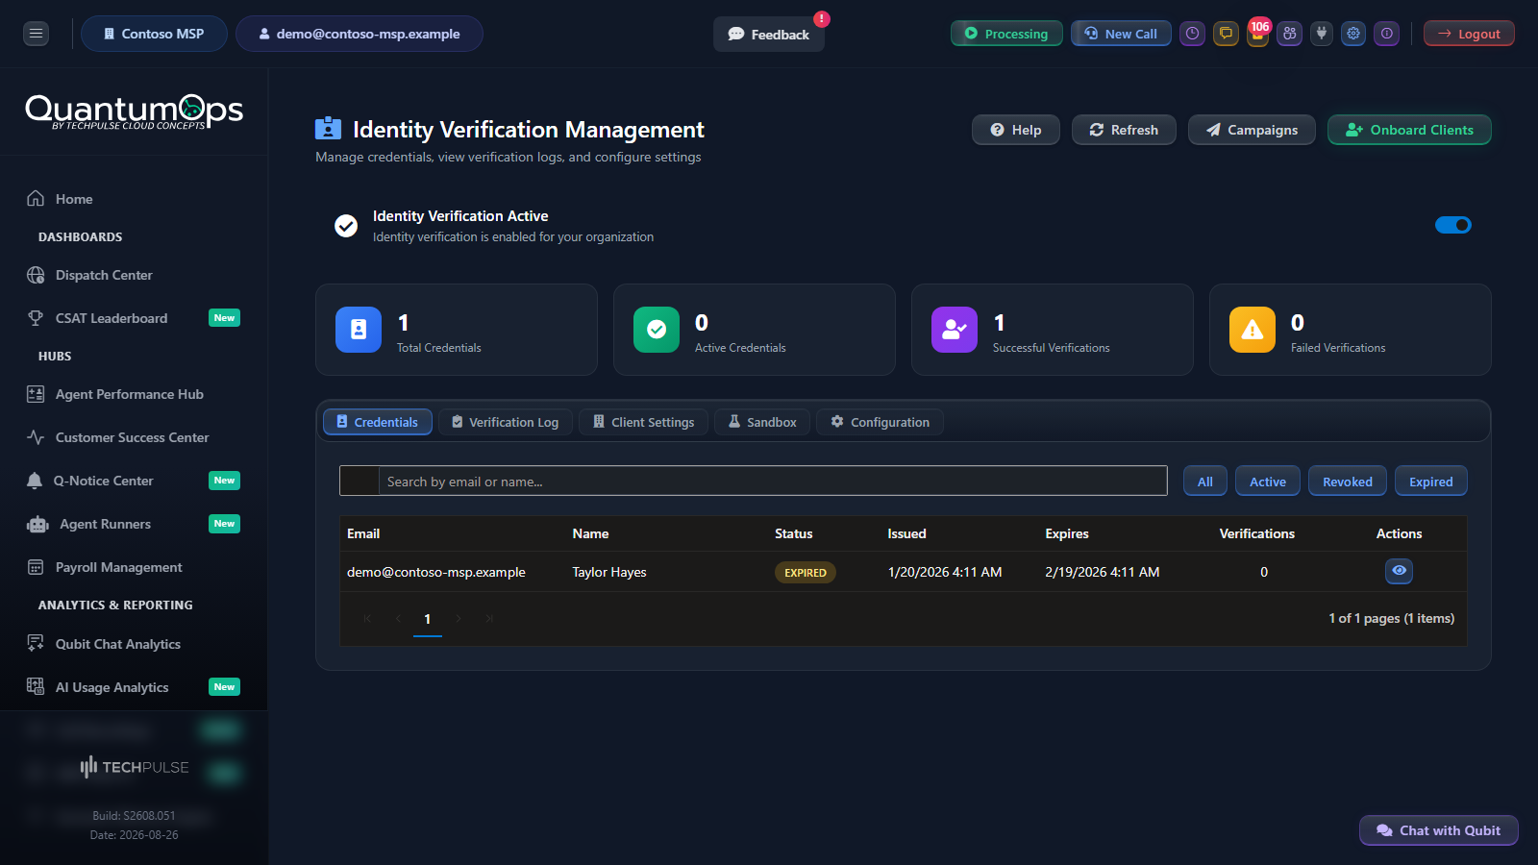
Task: Open Customer Success Center
Action: pyautogui.click(x=134, y=437)
